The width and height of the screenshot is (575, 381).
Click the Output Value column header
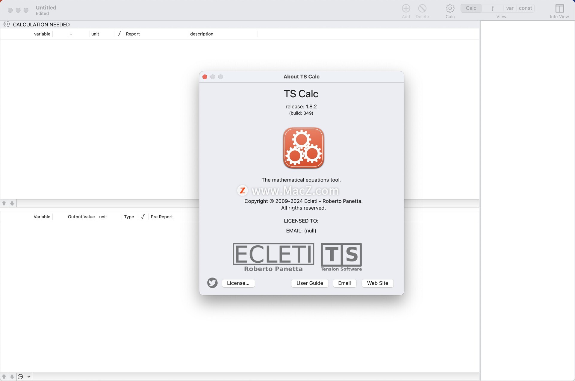(x=81, y=217)
